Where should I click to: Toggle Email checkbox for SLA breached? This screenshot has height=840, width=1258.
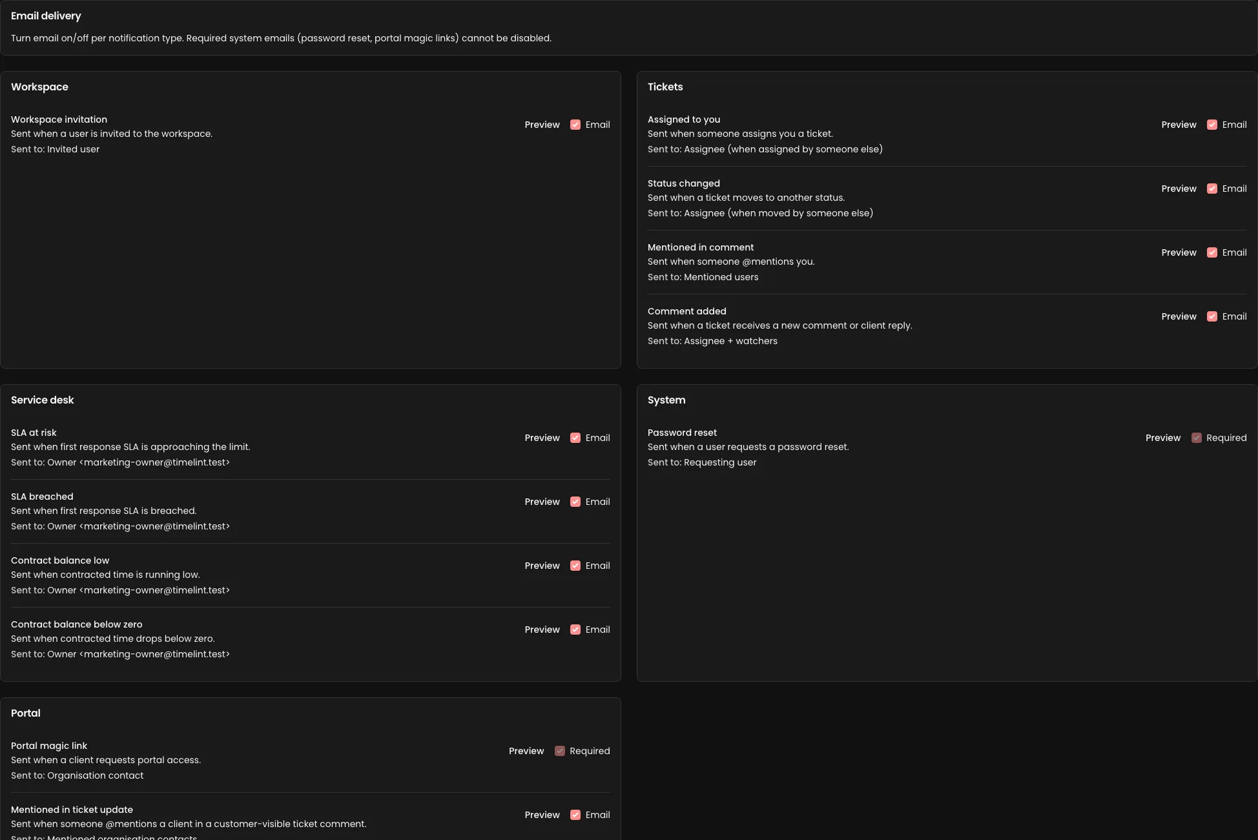click(575, 502)
